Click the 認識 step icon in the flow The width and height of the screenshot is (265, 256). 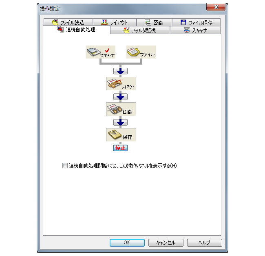pos(121,109)
